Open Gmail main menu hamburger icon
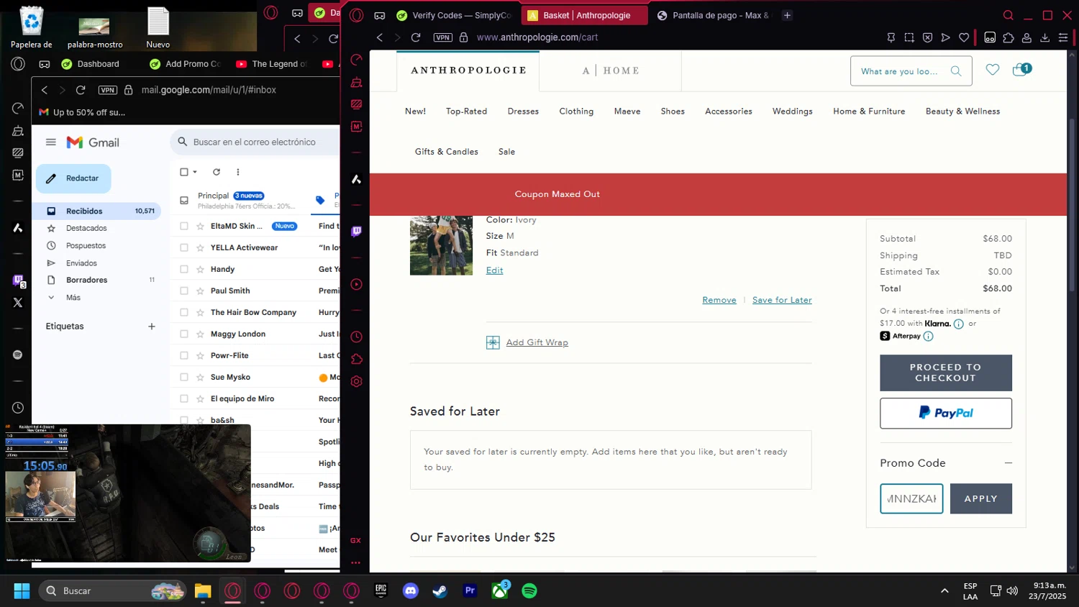This screenshot has width=1079, height=607. point(51,142)
